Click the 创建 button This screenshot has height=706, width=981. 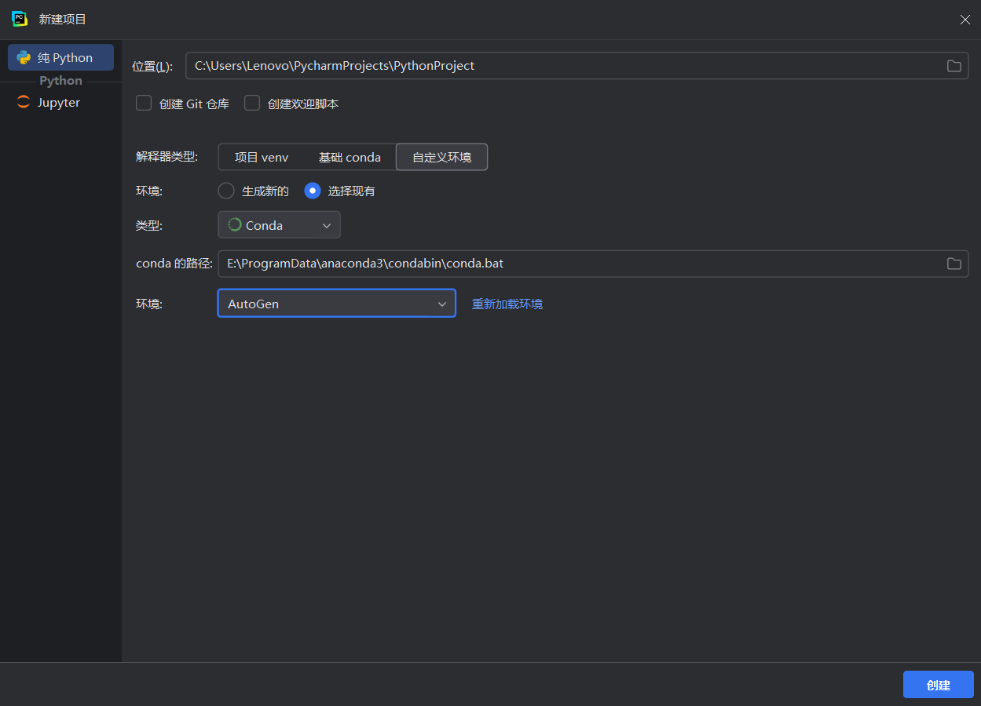pos(939,685)
